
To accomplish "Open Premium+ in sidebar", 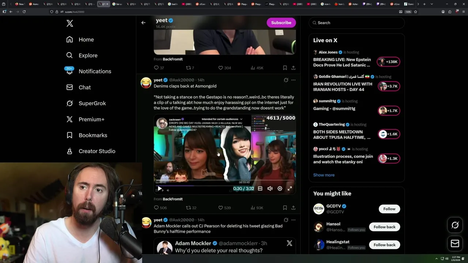I will 85,119.
